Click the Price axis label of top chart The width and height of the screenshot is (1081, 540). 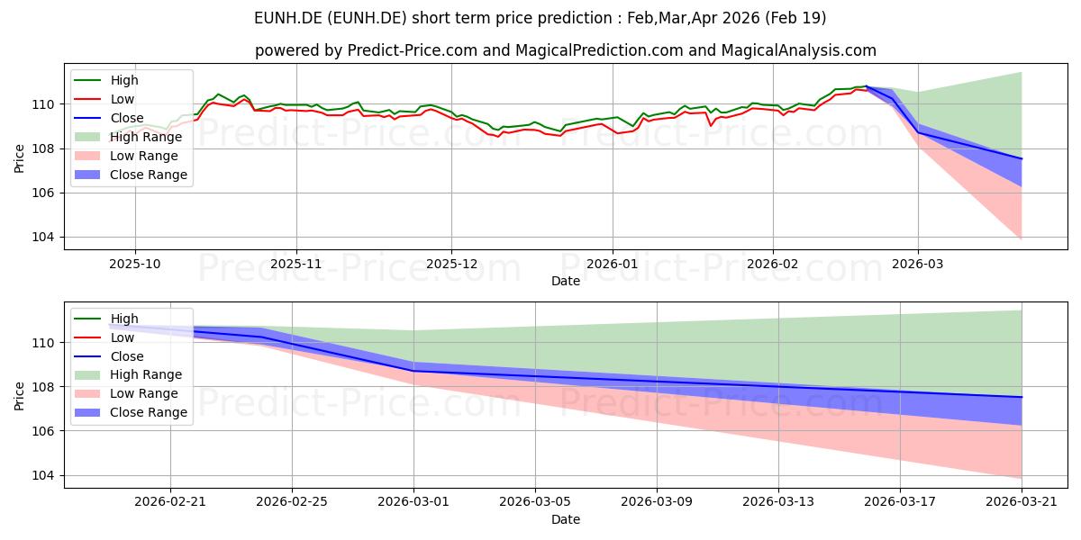[20, 158]
